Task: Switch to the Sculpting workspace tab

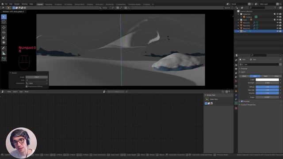Action: coord(58,4)
